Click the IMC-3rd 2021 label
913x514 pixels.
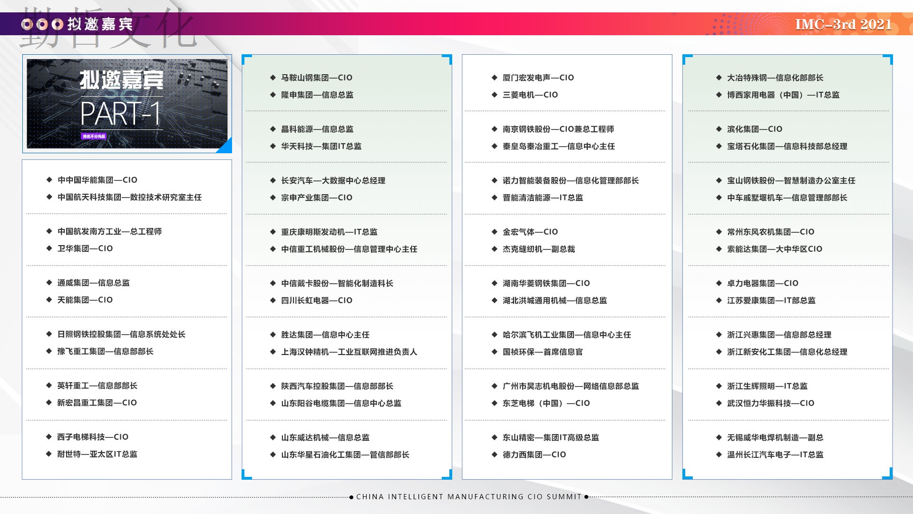point(844,24)
